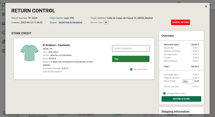Click the checkmark circle icon in sidebar
This screenshot has height=117, width=215.
tap(4, 32)
